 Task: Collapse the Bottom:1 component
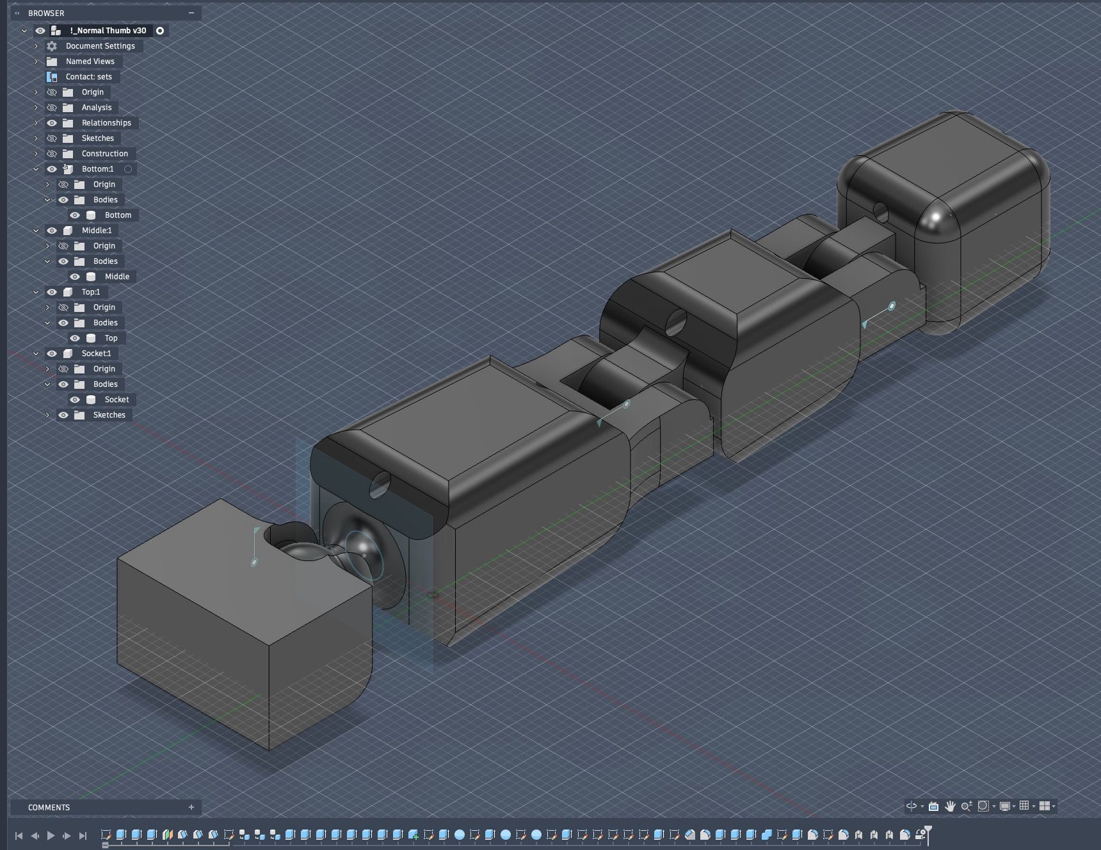click(36, 169)
